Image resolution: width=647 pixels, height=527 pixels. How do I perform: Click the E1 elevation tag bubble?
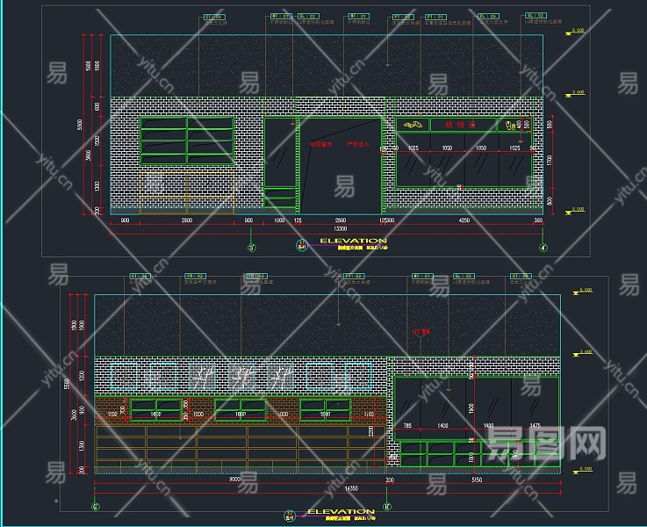(302, 245)
